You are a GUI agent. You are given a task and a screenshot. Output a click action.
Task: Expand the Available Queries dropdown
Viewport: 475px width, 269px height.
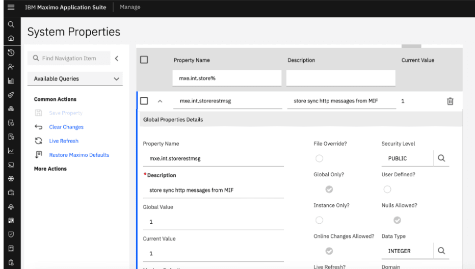coord(75,79)
